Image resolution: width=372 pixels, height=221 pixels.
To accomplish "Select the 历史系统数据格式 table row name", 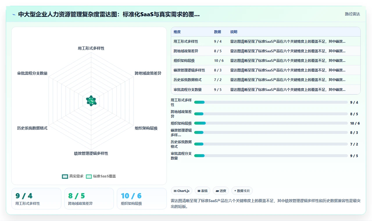I will pyautogui.click(x=188, y=80).
